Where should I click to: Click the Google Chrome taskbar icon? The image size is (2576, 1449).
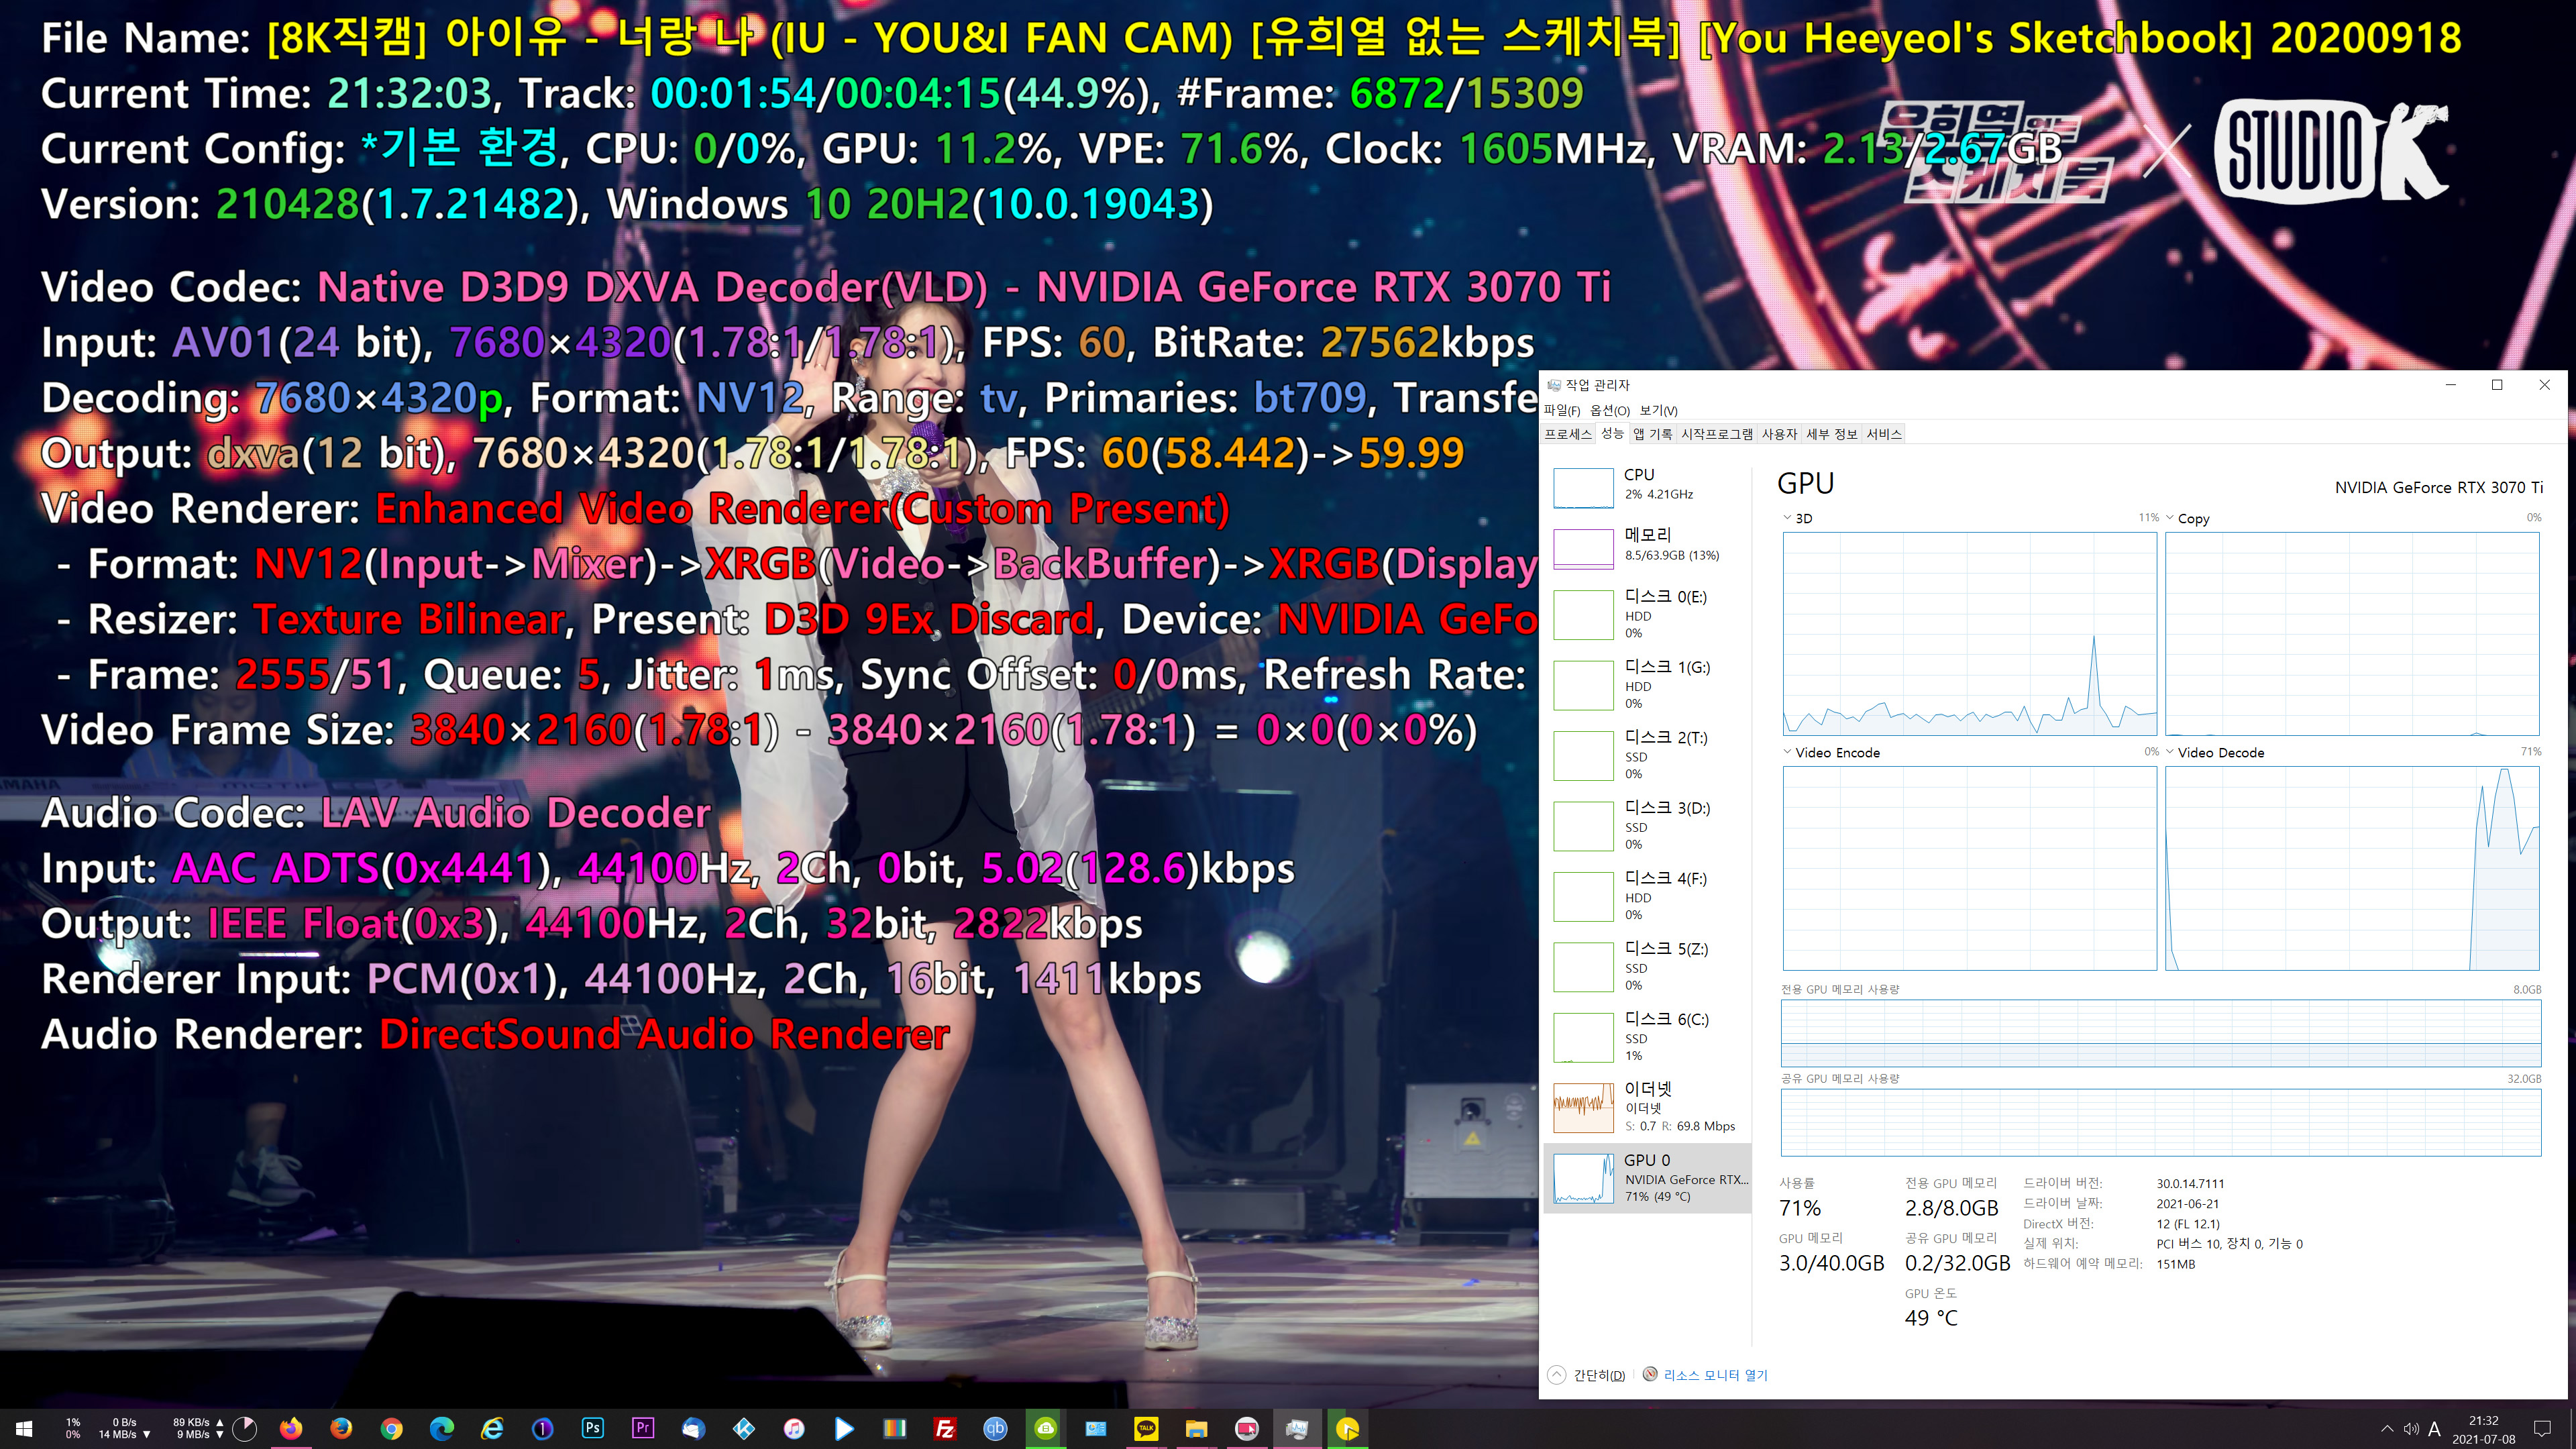[x=391, y=1428]
